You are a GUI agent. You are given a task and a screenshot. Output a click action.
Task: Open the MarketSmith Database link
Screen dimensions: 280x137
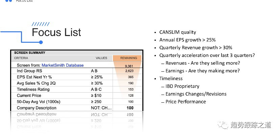click(63, 65)
